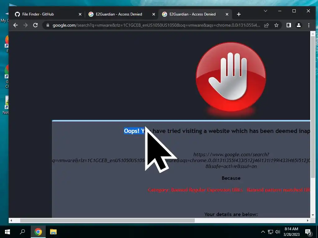
Task: Click the forward navigation arrow
Action: point(25,25)
